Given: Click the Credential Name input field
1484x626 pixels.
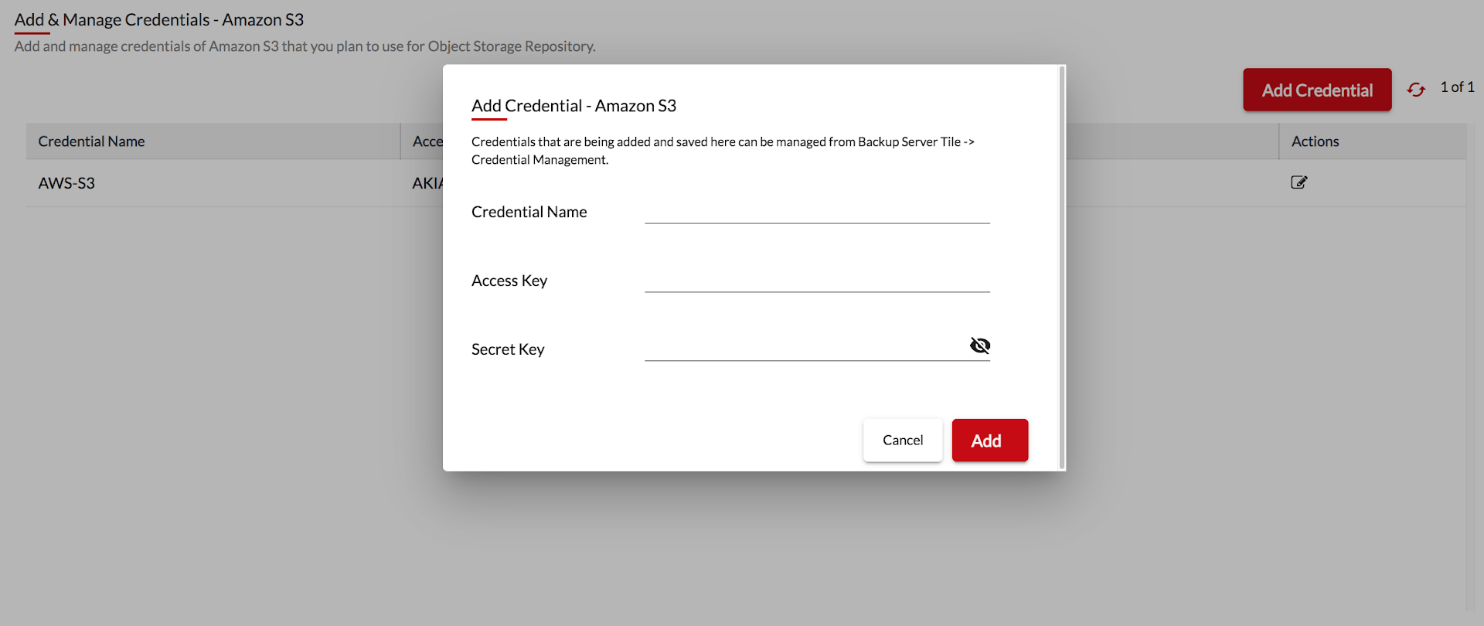Looking at the screenshot, I should tap(817, 211).
